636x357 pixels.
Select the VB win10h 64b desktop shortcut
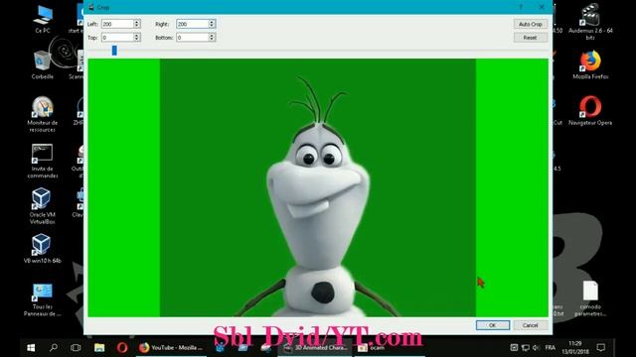[x=42, y=249]
